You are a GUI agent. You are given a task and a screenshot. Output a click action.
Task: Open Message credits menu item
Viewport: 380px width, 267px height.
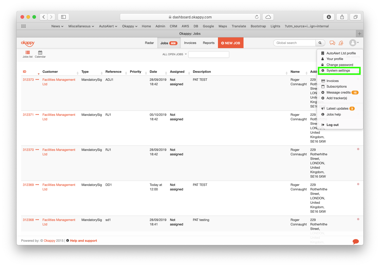pos(339,92)
